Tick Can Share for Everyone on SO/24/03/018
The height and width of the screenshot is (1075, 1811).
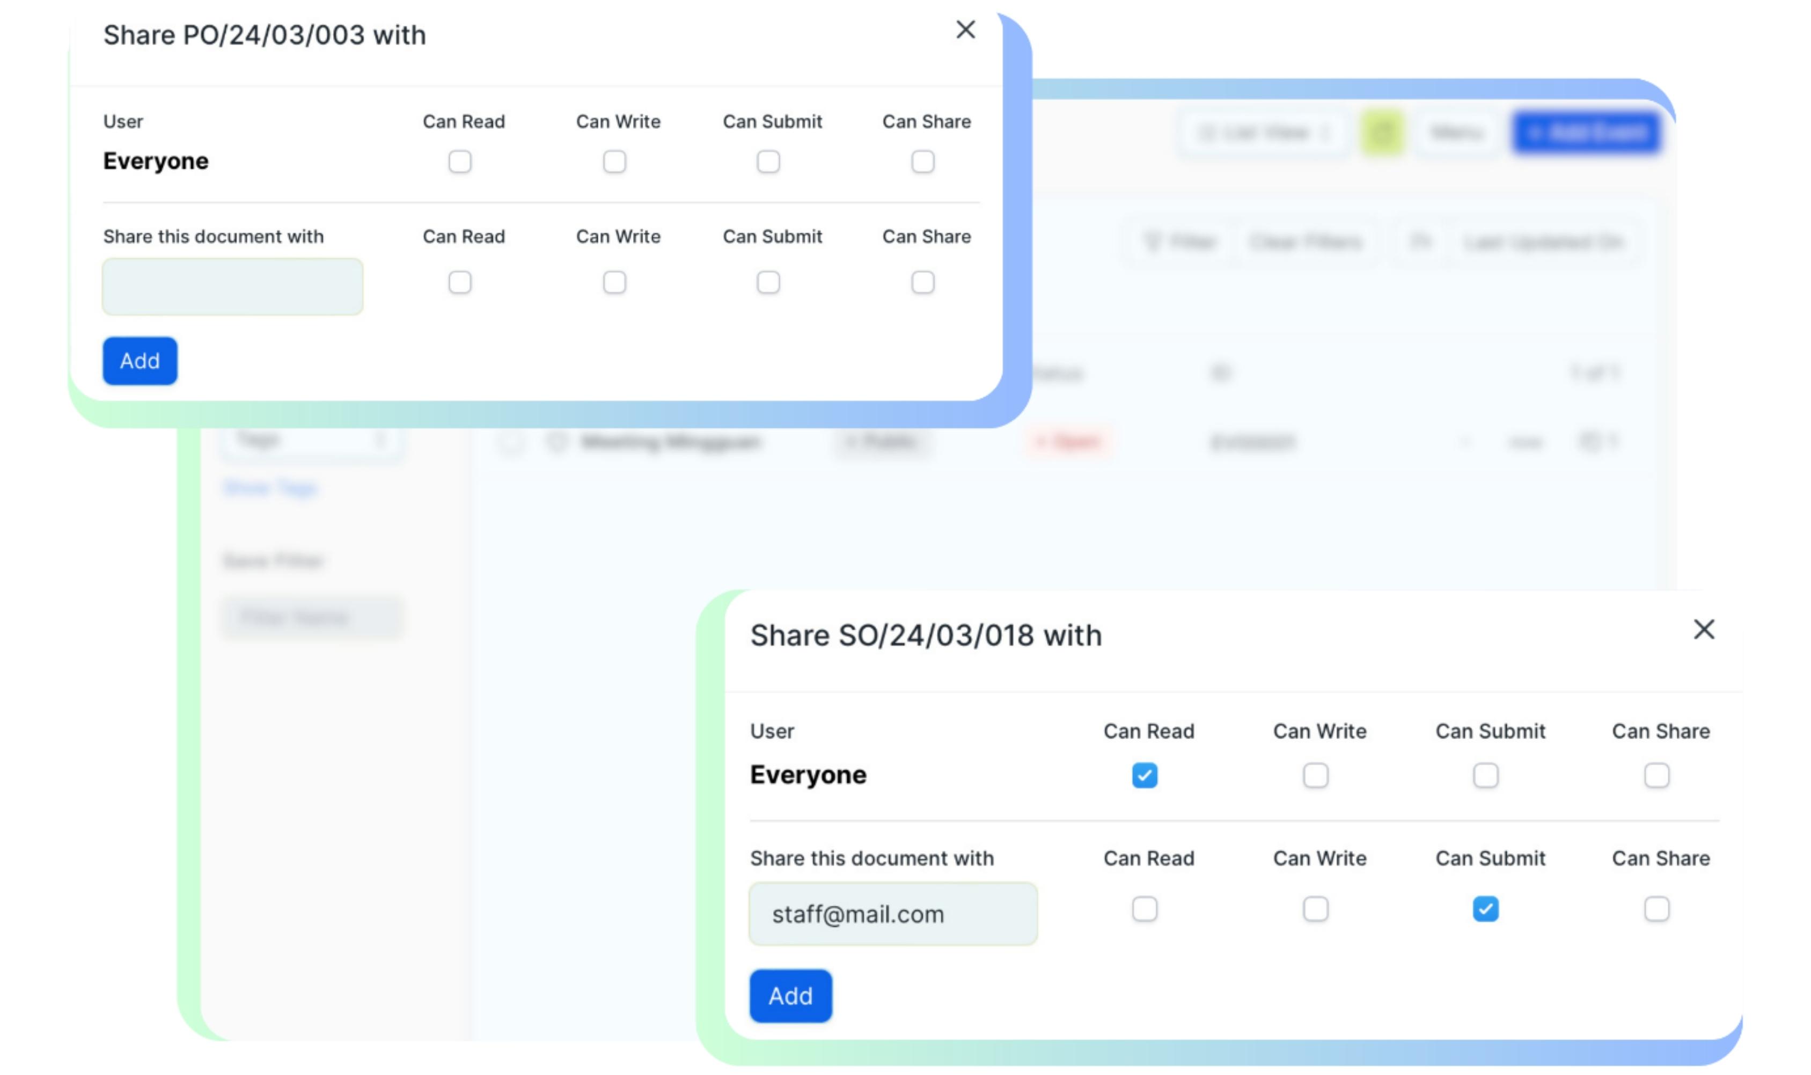pos(1656,776)
